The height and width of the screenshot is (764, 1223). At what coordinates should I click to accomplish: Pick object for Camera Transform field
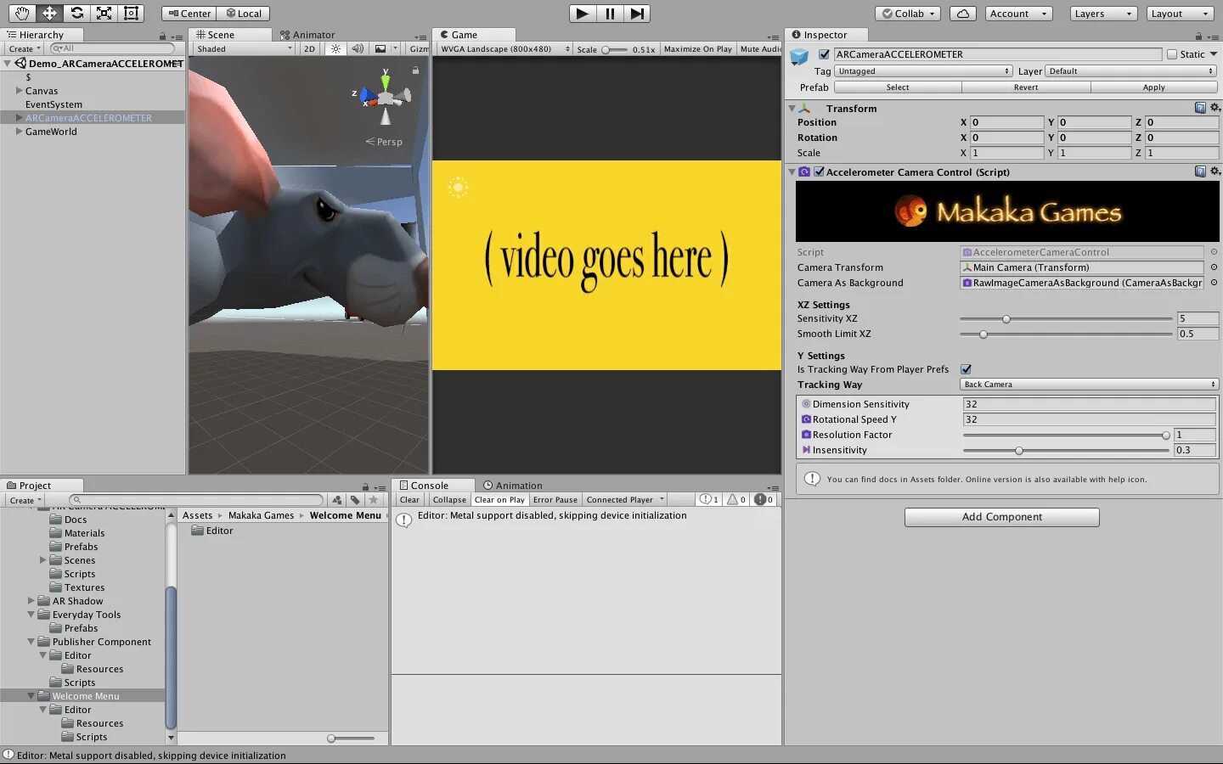[x=1214, y=267]
